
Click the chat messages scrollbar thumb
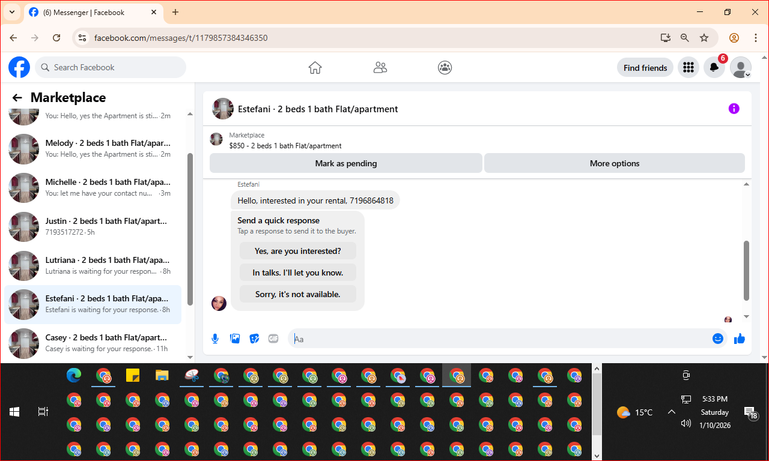pos(747,271)
